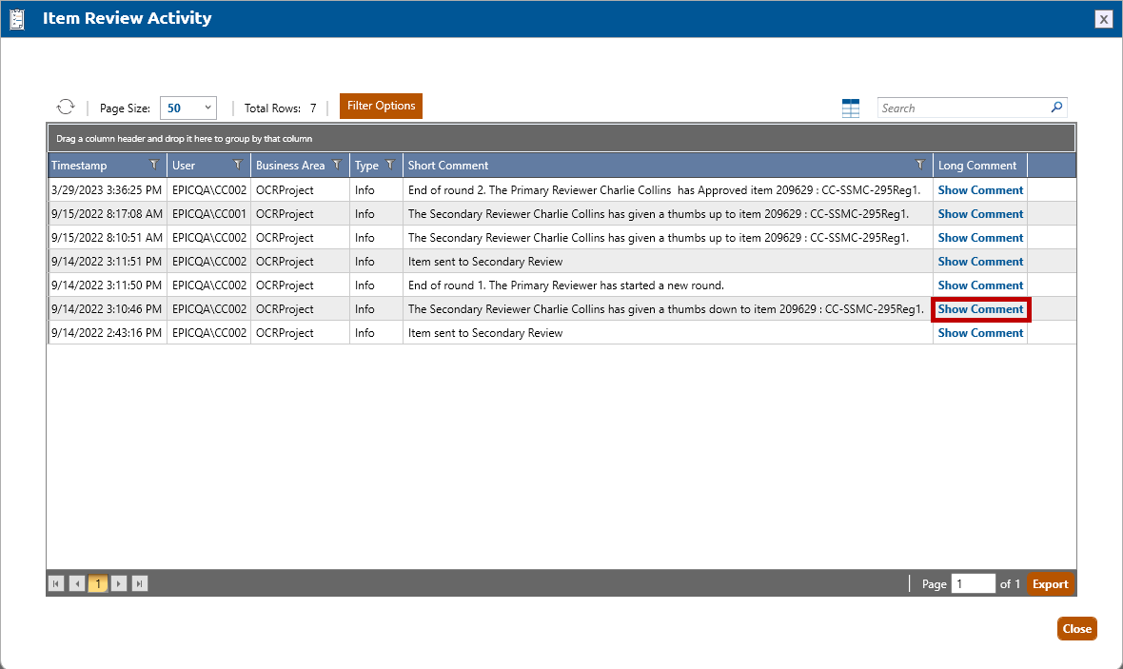Click the Page number input box
This screenshot has width=1123, height=669.
coord(974,584)
